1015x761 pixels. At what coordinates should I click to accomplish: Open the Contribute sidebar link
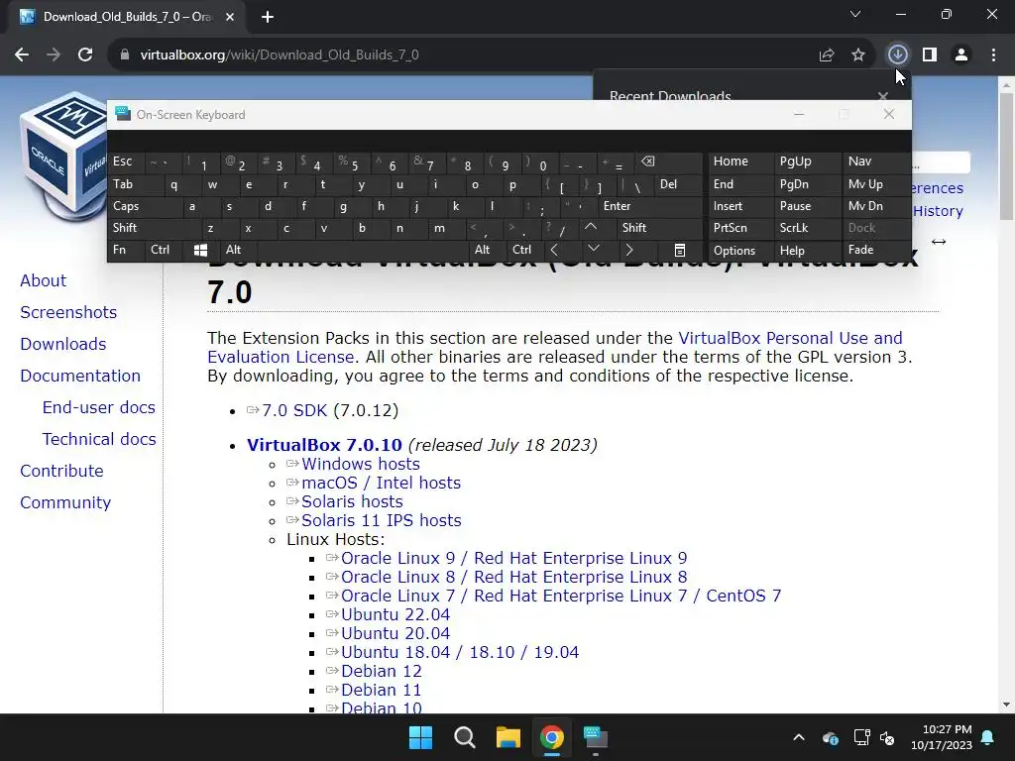point(61,471)
